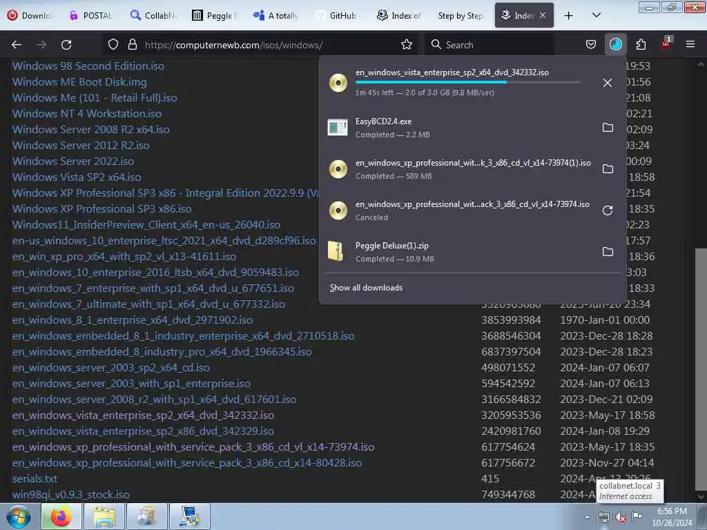The height and width of the screenshot is (530, 707).
Task: Click the uBlock Origin extension icon
Action: click(x=666, y=43)
